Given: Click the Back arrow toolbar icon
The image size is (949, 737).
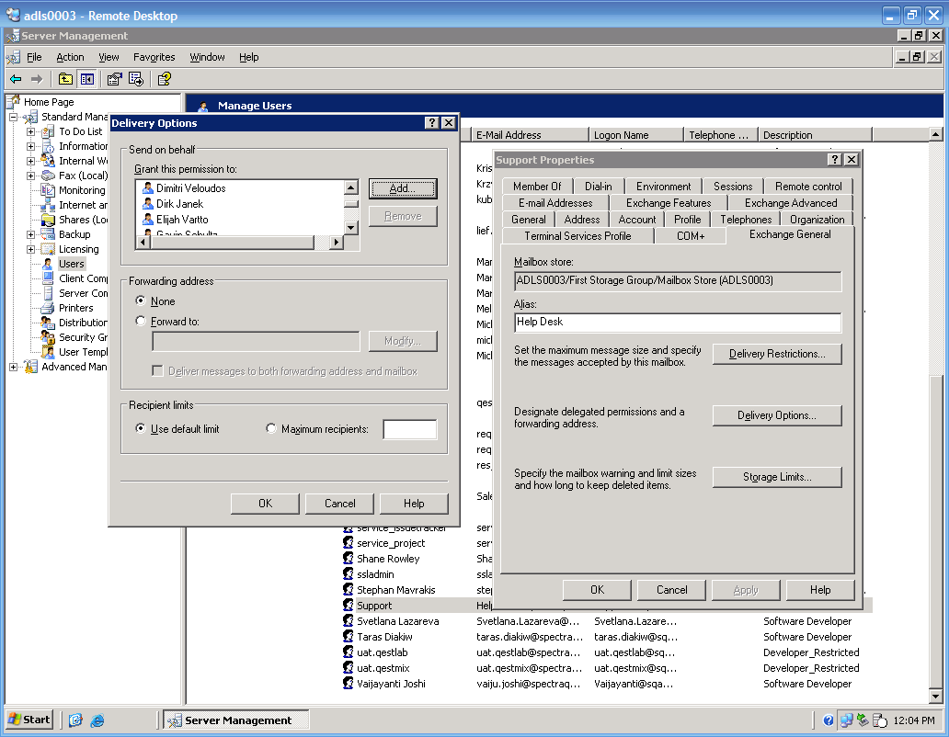Looking at the screenshot, I should [x=16, y=79].
